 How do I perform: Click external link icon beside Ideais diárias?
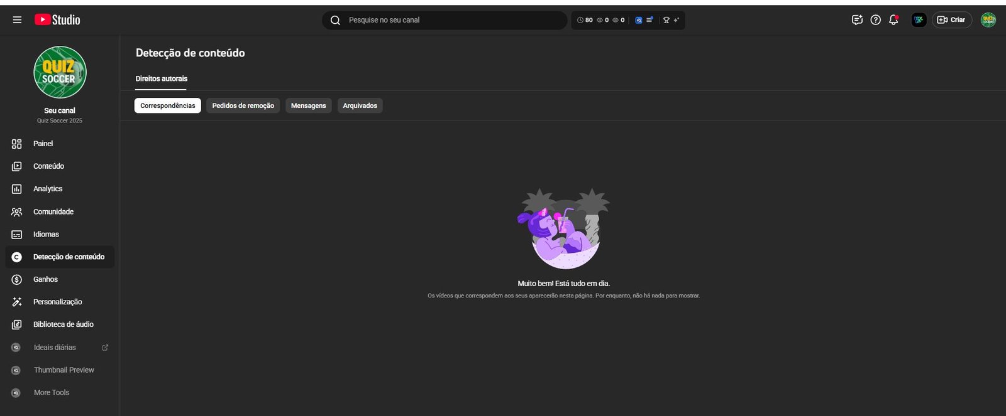coord(105,348)
